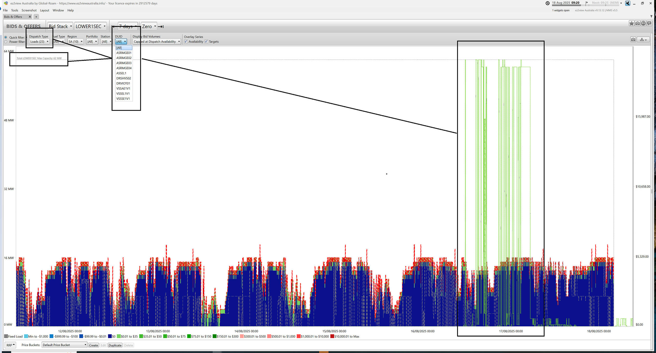Open the Bid Stack dropdown
656x353 pixels.
[x=60, y=26]
